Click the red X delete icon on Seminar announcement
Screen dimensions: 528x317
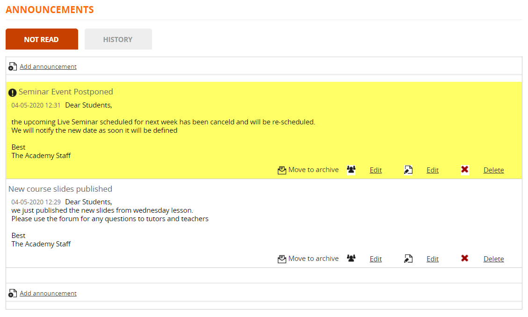tap(464, 170)
